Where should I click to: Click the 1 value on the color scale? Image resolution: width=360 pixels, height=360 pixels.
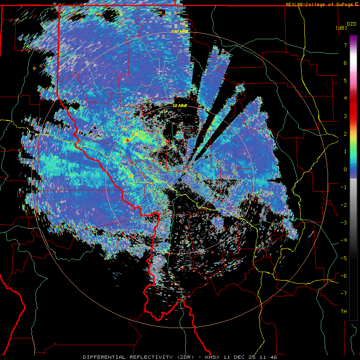click(345, 152)
